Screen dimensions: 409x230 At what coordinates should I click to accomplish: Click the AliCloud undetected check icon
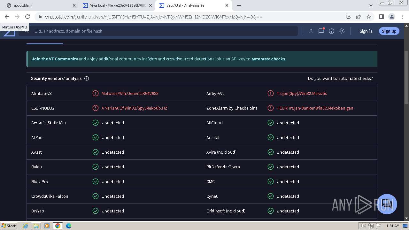(270, 123)
